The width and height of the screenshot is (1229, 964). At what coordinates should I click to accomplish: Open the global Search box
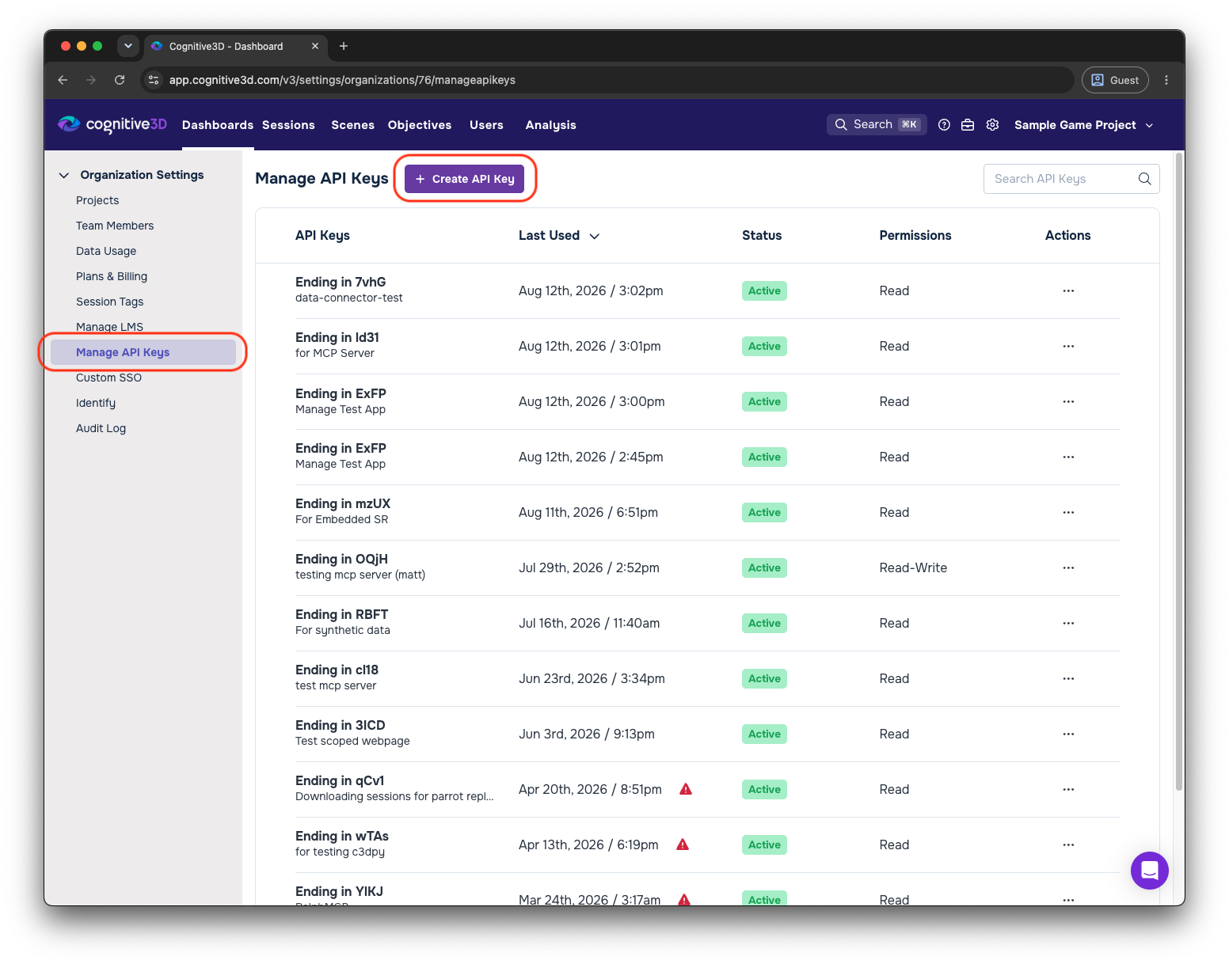click(877, 124)
